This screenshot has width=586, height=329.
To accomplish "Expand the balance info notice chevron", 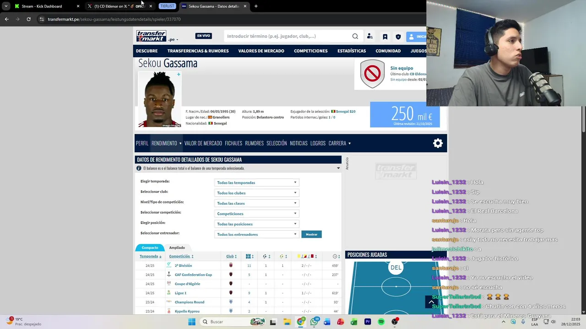I will tap(338, 168).
